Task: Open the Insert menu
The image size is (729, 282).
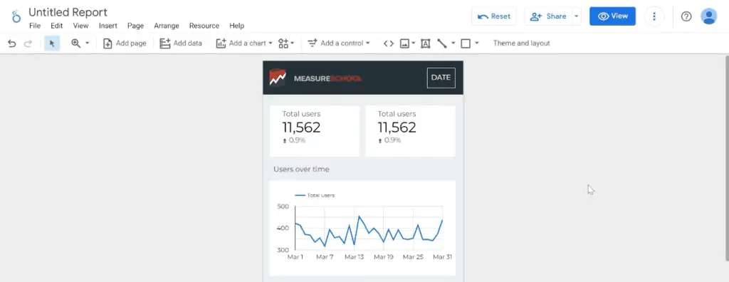Action: [x=108, y=26]
